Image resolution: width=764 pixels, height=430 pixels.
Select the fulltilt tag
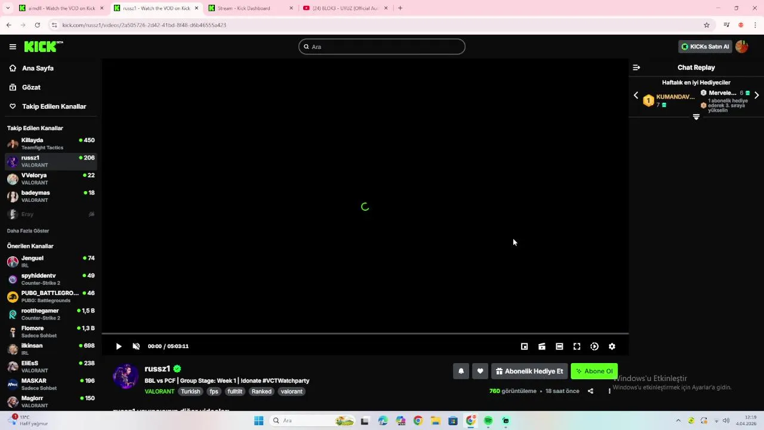click(235, 391)
